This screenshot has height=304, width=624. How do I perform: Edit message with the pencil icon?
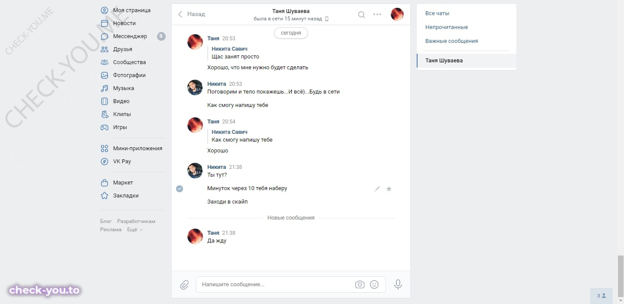click(x=377, y=189)
